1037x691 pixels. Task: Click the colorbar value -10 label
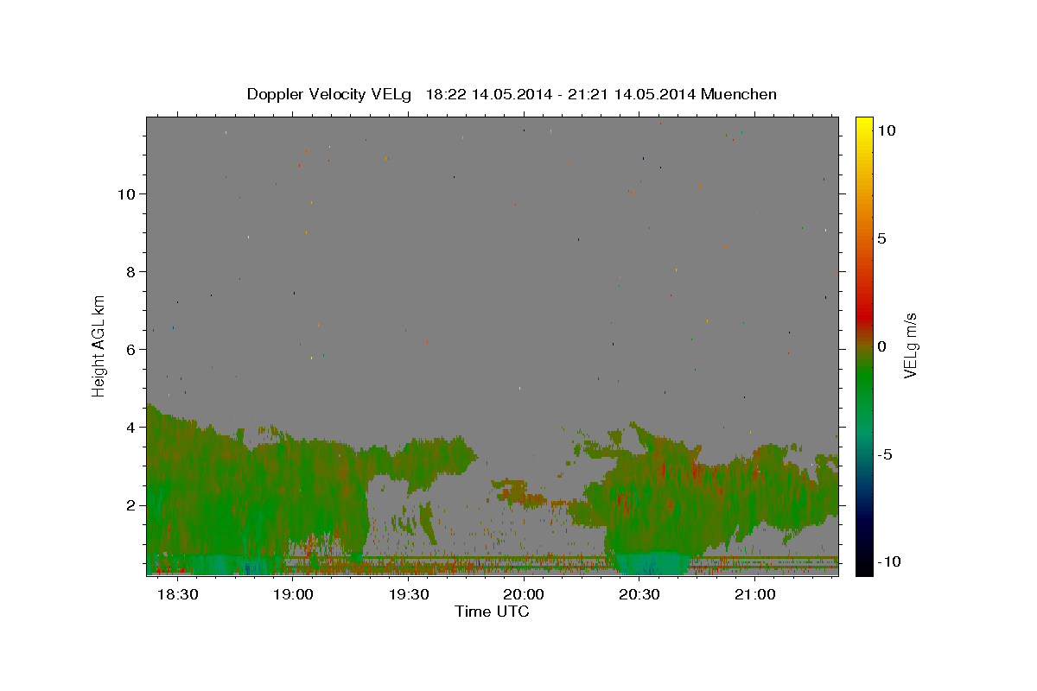coord(889,562)
